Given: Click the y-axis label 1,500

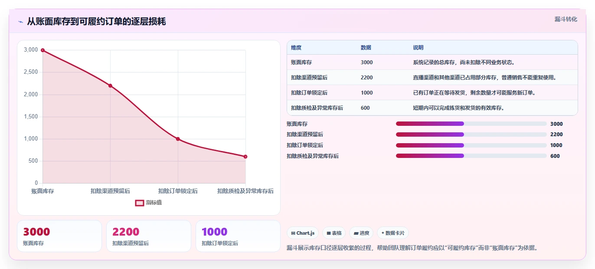Looking at the screenshot, I should pos(31,117).
